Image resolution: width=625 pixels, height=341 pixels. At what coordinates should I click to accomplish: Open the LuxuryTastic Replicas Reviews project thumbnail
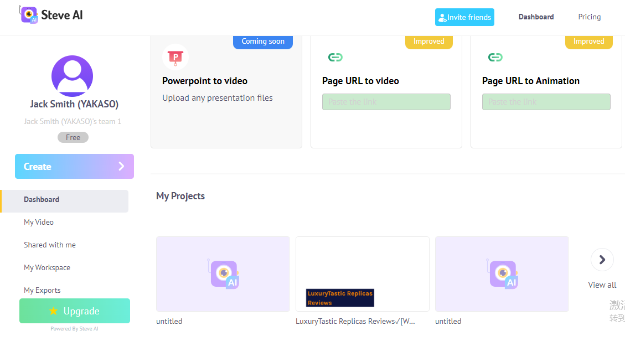pos(363,273)
